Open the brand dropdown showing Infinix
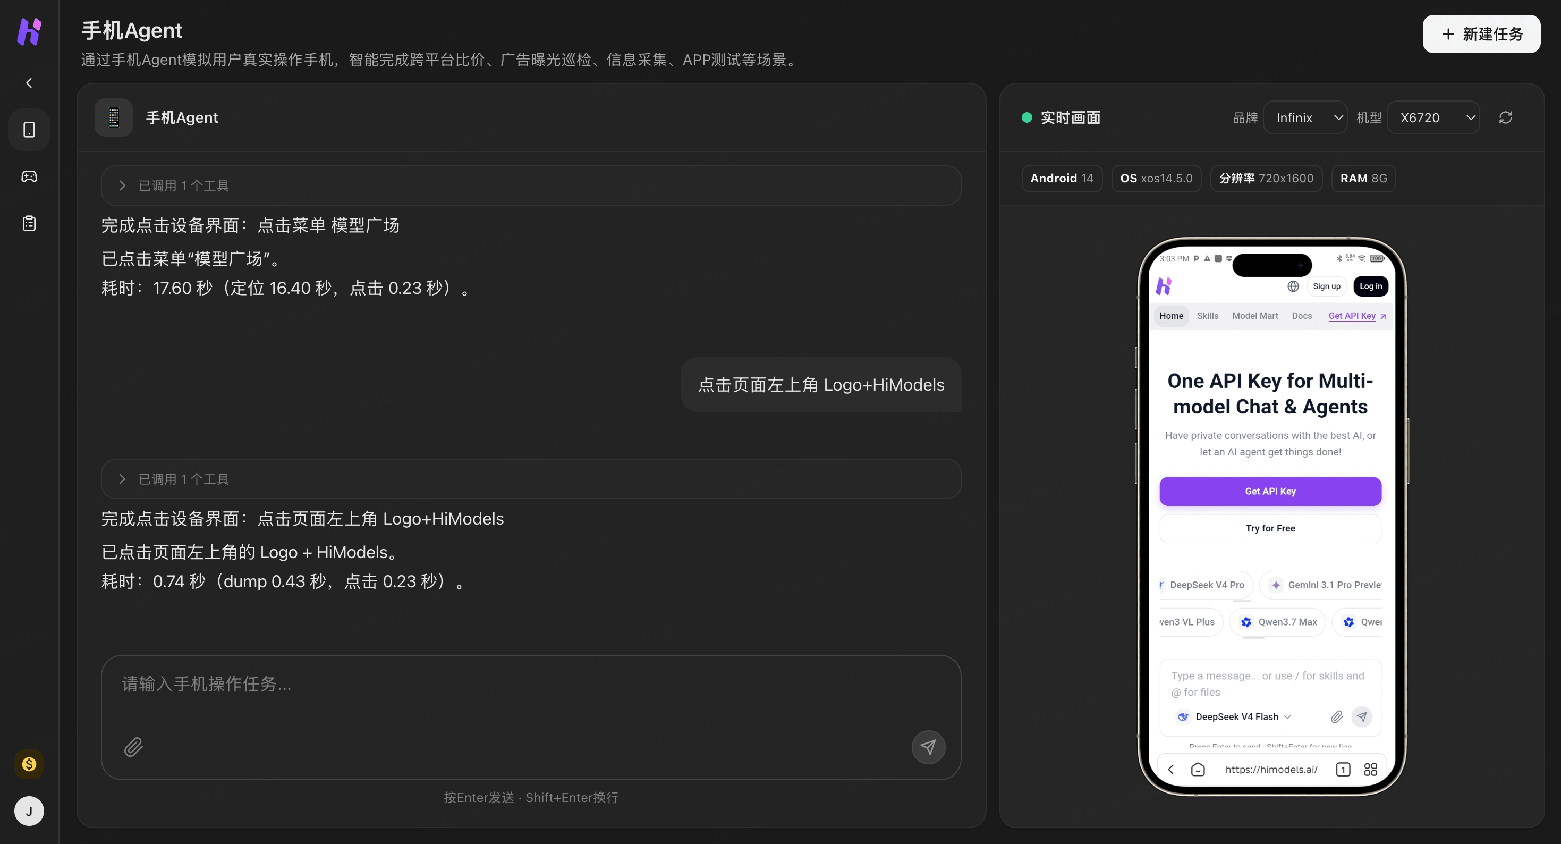This screenshot has width=1561, height=844. (1305, 117)
